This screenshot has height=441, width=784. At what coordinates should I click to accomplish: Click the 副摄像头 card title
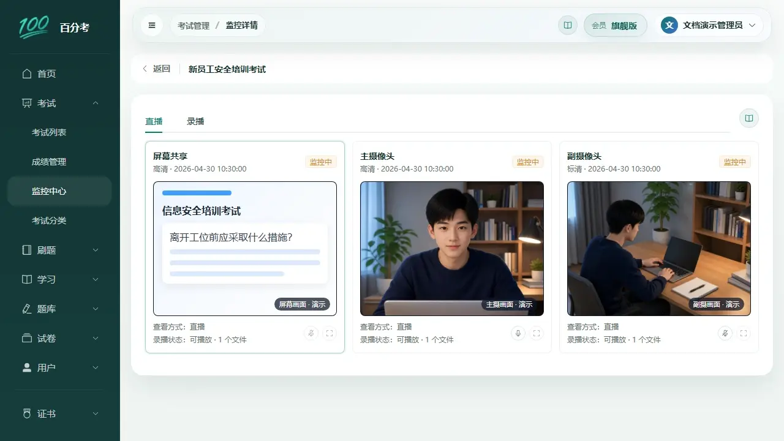584,156
